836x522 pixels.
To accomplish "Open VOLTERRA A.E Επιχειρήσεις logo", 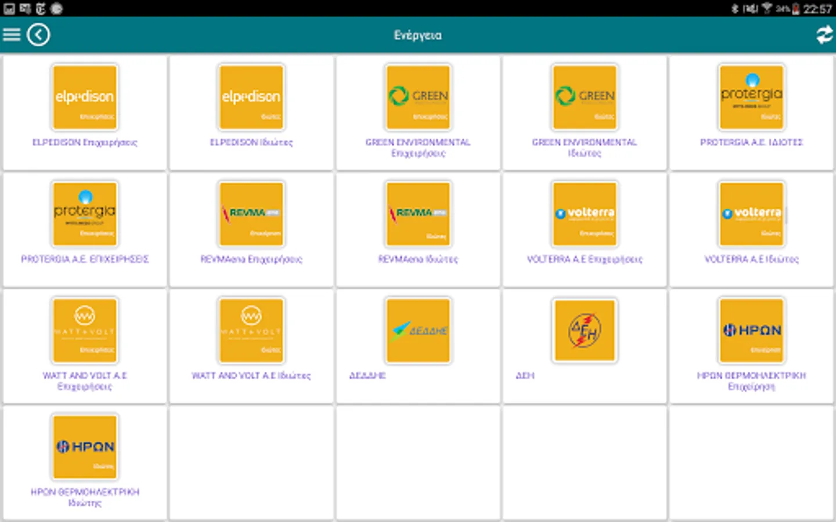I will [x=585, y=214].
